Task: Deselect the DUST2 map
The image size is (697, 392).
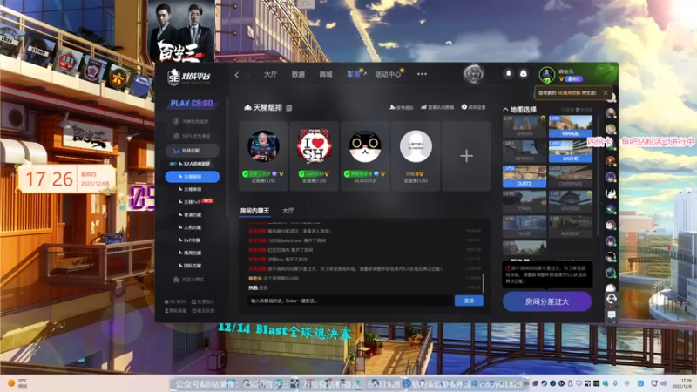Action: pos(524,177)
